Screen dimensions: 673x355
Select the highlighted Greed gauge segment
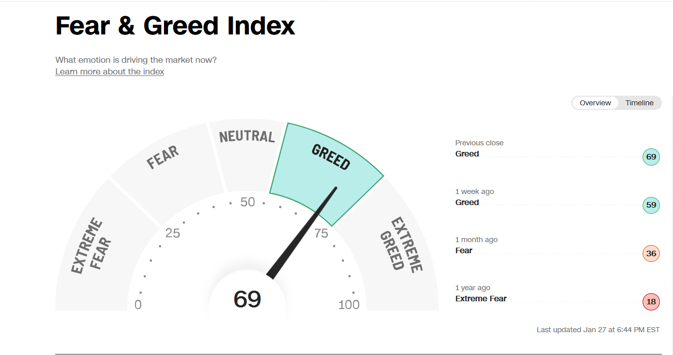327,167
